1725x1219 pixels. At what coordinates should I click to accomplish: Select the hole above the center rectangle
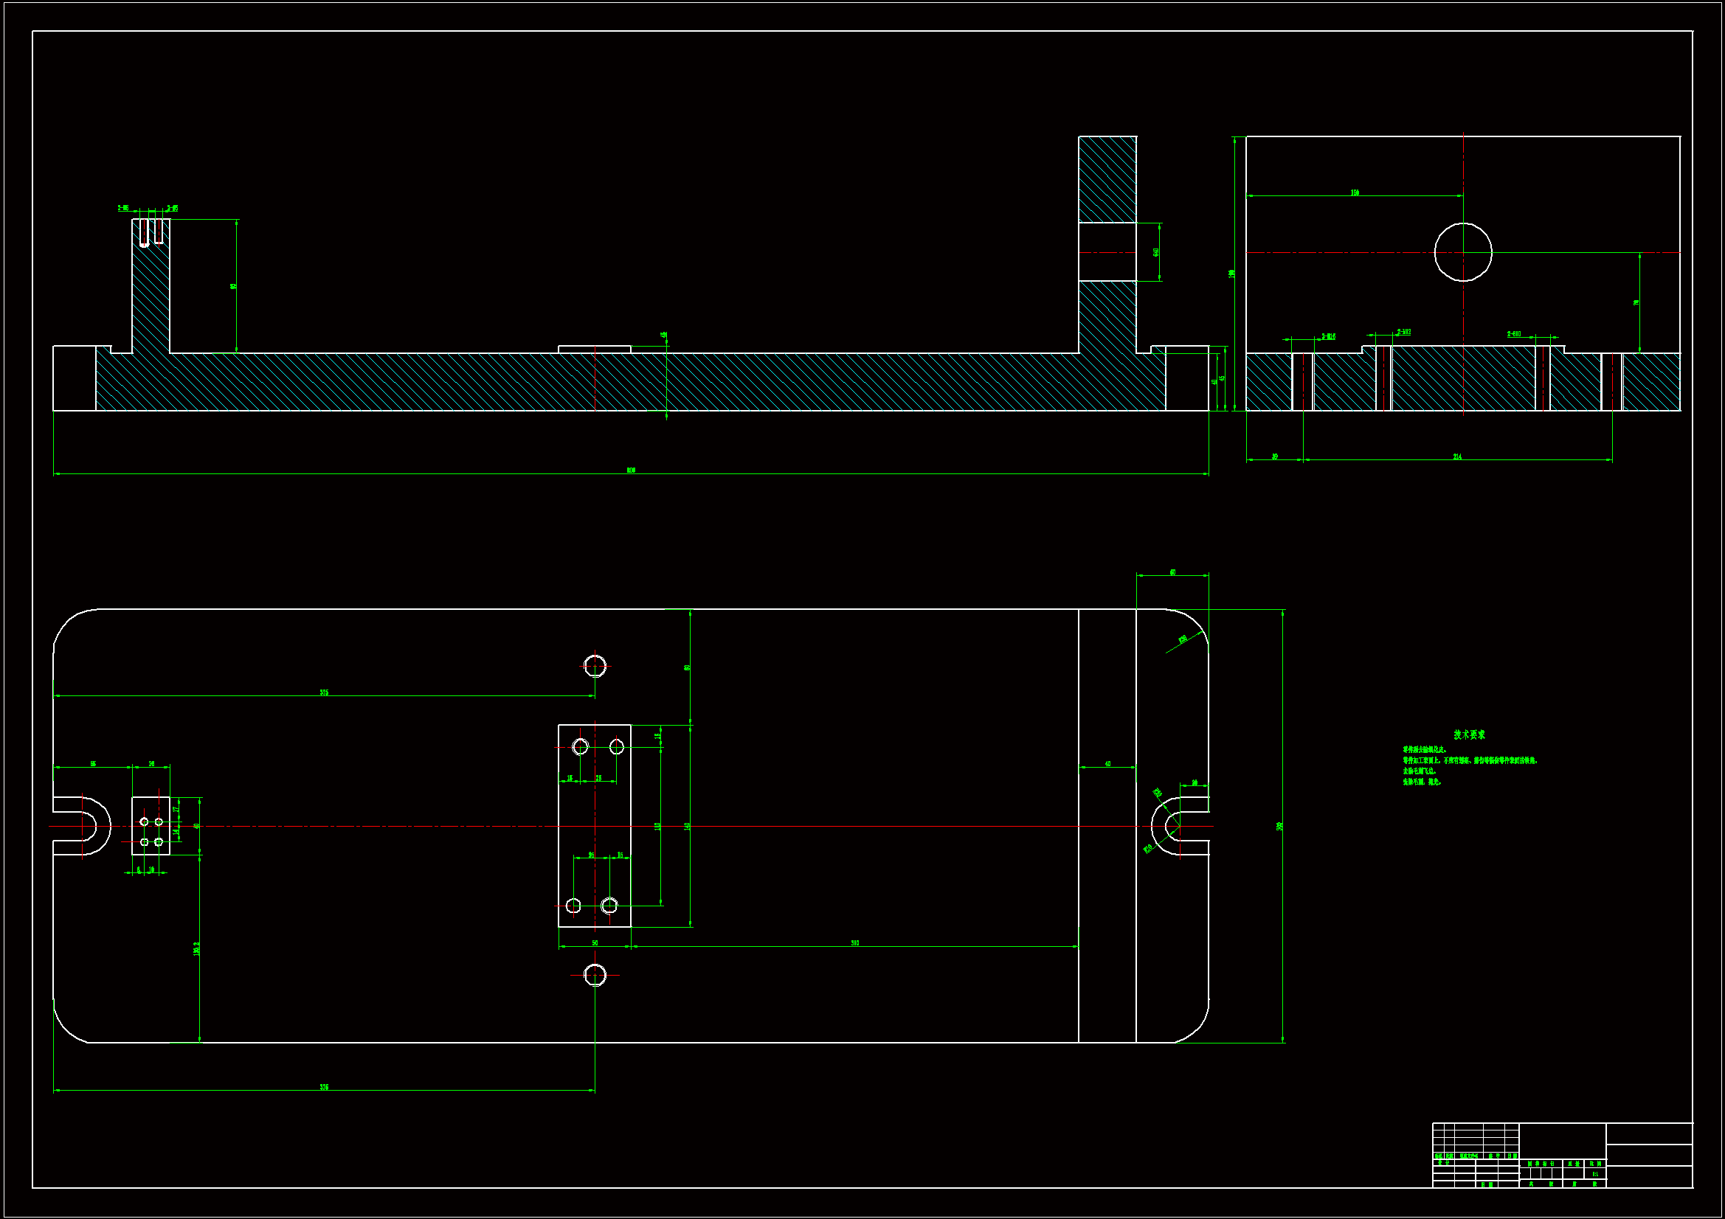(x=595, y=665)
